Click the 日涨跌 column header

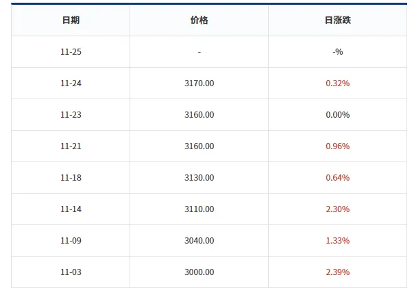tap(337, 21)
